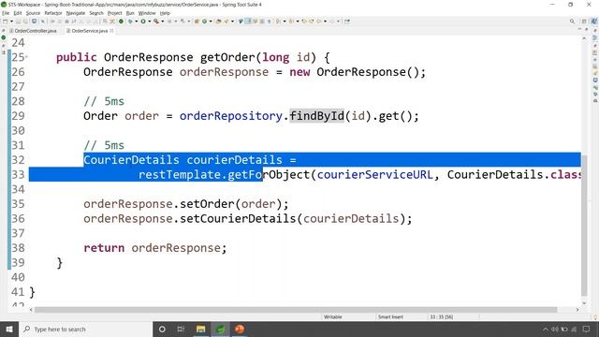This screenshot has width=599, height=337.
Task: Click the return orderResponse statement
Action: pos(155,248)
